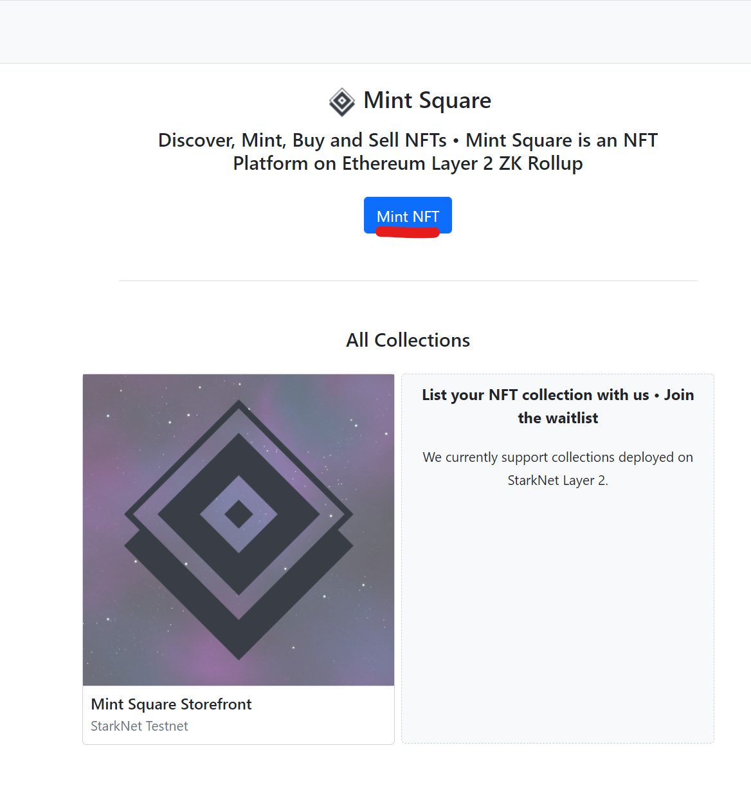Click the Mint NFT button

coord(408,215)
